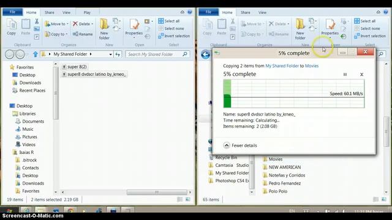Open File menu in left window

(x=12, y=12)
